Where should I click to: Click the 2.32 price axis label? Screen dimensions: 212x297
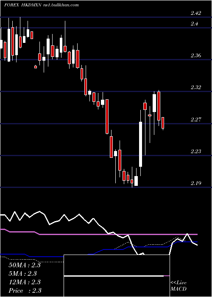pyautogui.click(x=196, y=87)
